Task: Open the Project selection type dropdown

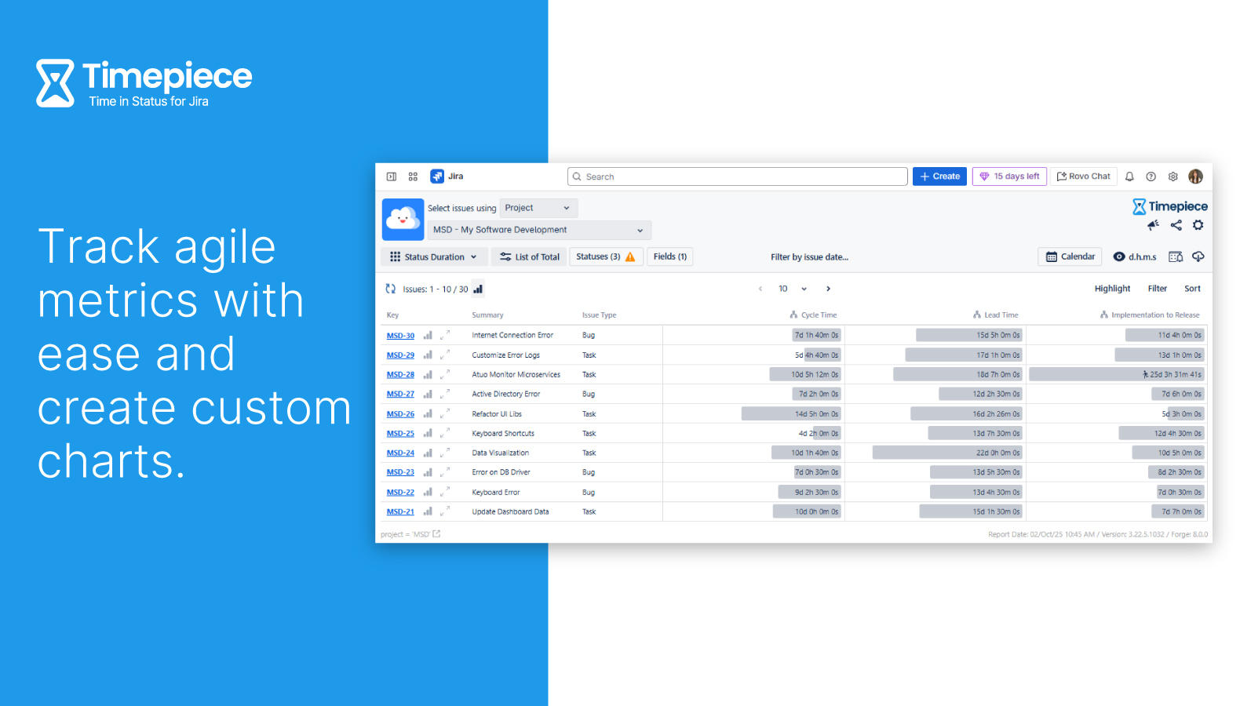Action: point(538,208)
